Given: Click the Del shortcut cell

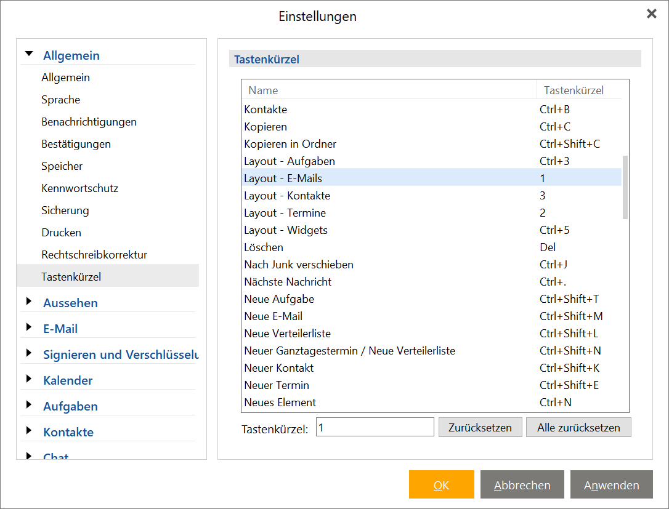Looking at the screenshot, I should pos(548,247).
